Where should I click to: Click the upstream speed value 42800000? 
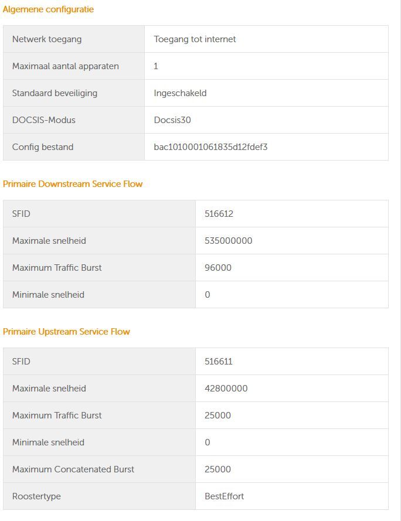[x=226, y=389]
